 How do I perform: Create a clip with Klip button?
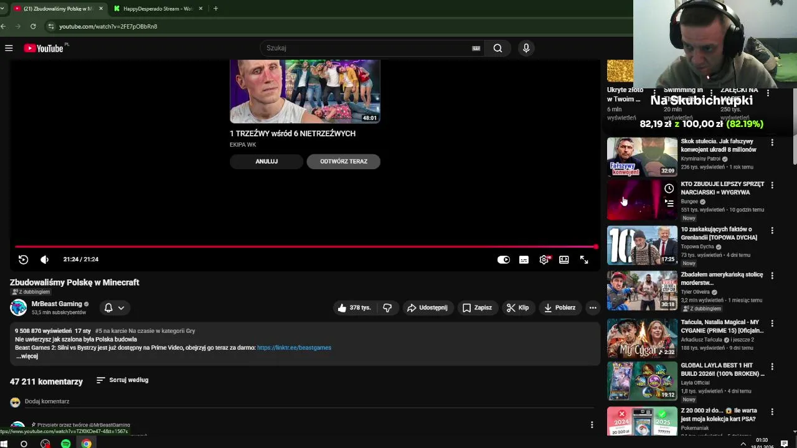517,307
